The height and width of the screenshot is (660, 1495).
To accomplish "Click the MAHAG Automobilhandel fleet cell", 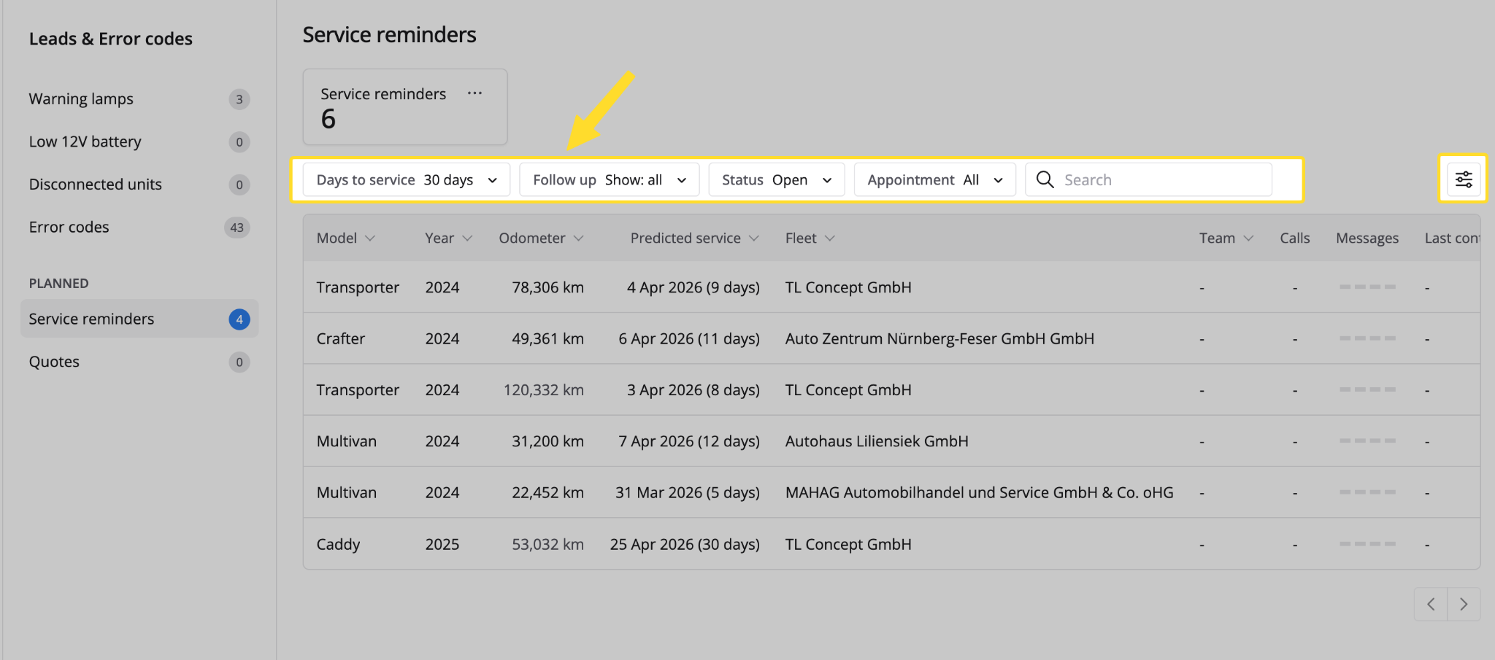I will tap(979, 492).
